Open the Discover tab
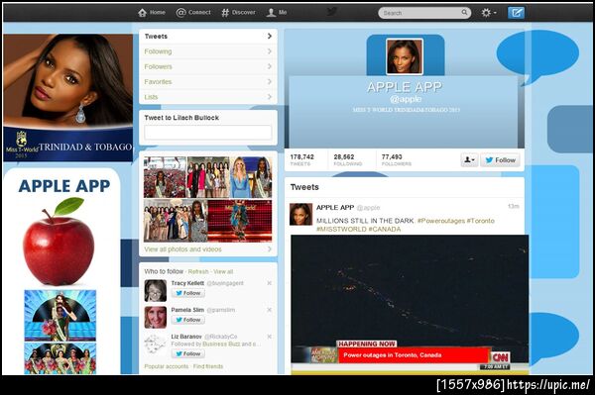Image resolution: width=595 pixels, height=395 pixels. click(x=238, y=13)
